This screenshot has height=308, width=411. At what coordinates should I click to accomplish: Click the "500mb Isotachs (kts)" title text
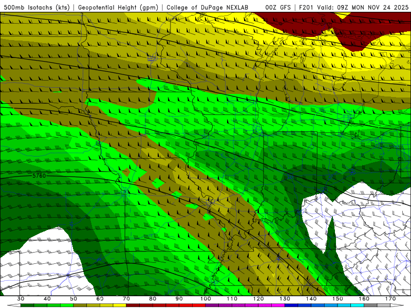36,8
